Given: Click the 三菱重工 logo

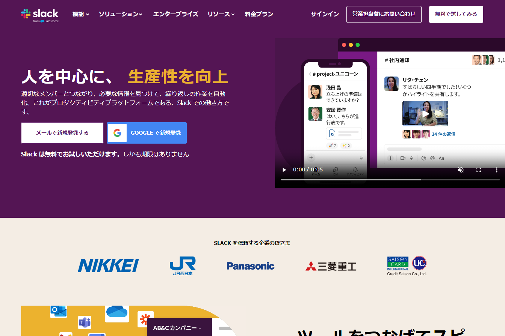Looking at the screenshot, I should [x=331, y=266].
